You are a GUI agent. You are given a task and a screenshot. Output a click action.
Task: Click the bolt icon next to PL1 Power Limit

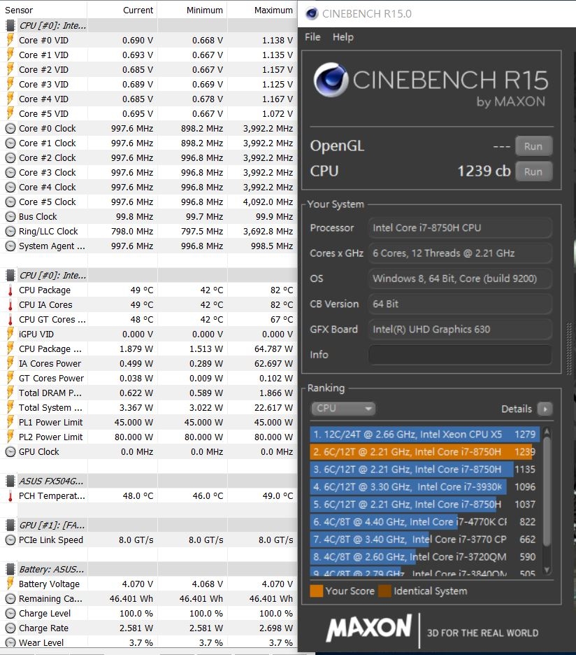pyautogui.click(x=10, y=423)
